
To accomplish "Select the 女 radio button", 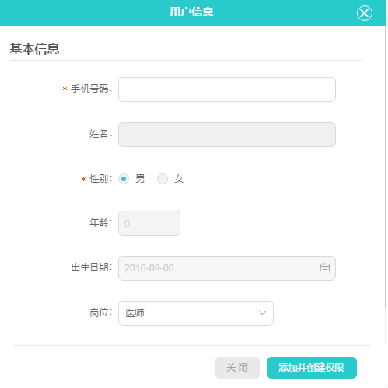I will (x=163, y=179).
